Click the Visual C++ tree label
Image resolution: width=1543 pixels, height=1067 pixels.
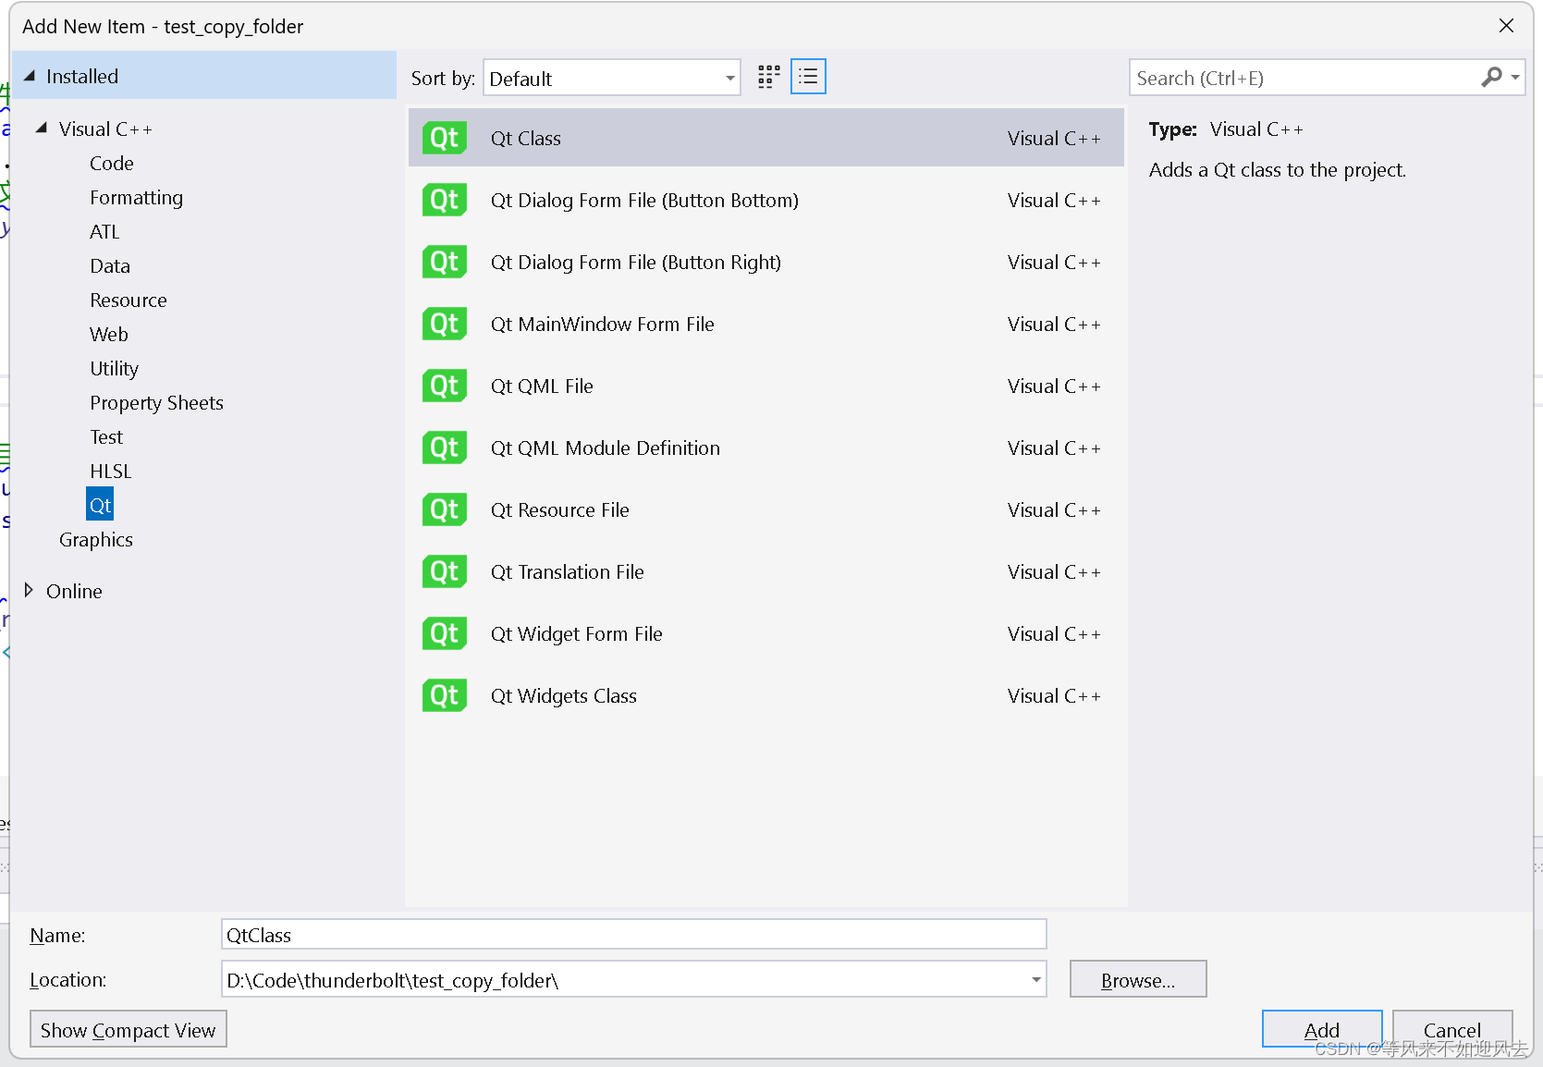point(105,129)
